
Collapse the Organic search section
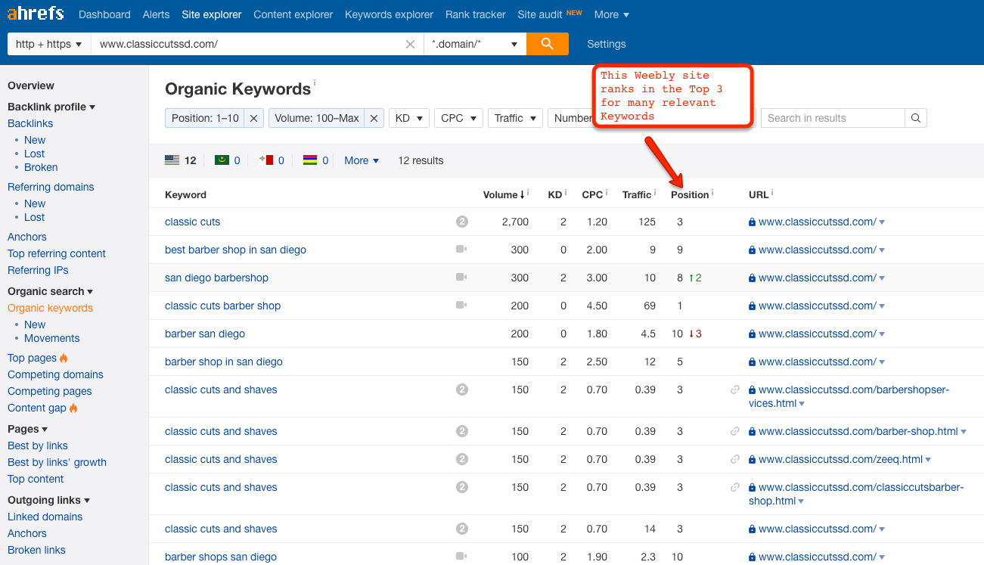pyautogui.click(x=51, y=291)
